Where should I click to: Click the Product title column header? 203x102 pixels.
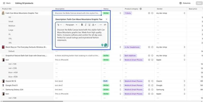click(7, 9)
